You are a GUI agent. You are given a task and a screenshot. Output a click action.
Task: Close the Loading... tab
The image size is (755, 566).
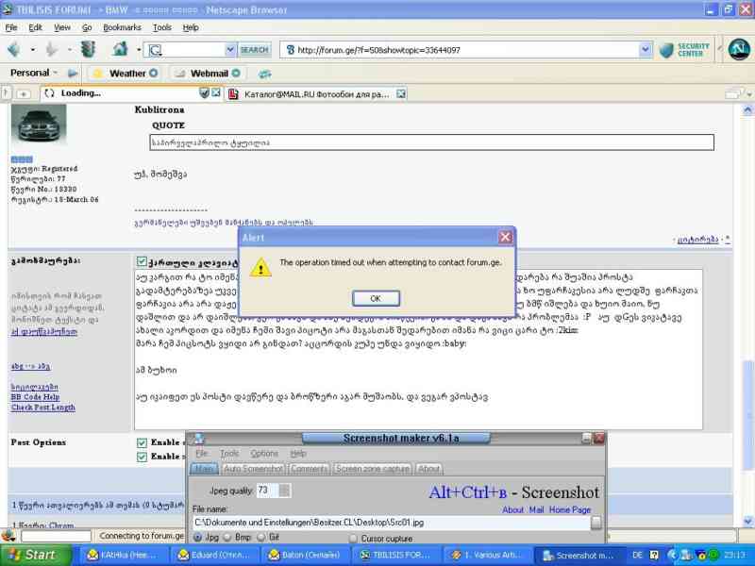coord(216,92)
